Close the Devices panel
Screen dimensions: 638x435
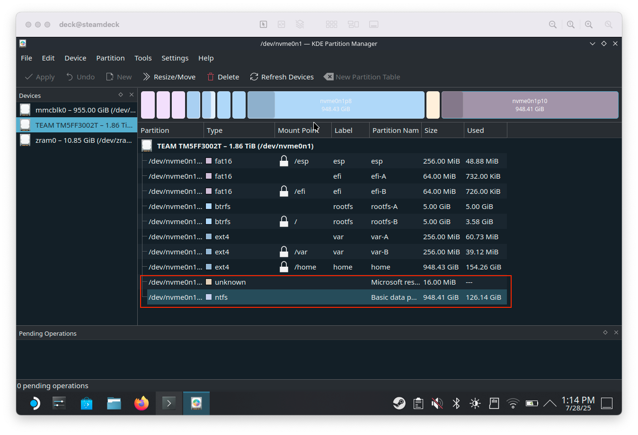click(132, 95)
